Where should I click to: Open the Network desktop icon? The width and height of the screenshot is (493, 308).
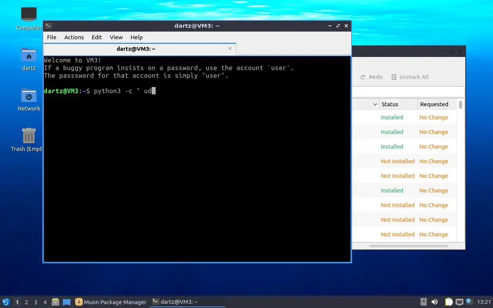tap(29, 99)
